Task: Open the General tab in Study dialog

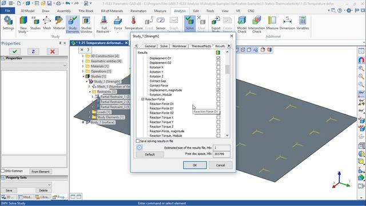Action: click(x=150, y=46)
